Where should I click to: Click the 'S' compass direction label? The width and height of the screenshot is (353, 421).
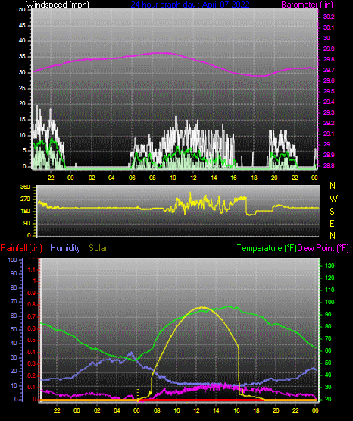[332, 212]
